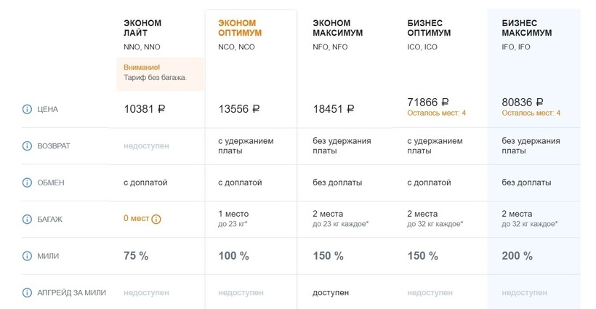Show info for БАГАЖ row label

coord(28,219)
